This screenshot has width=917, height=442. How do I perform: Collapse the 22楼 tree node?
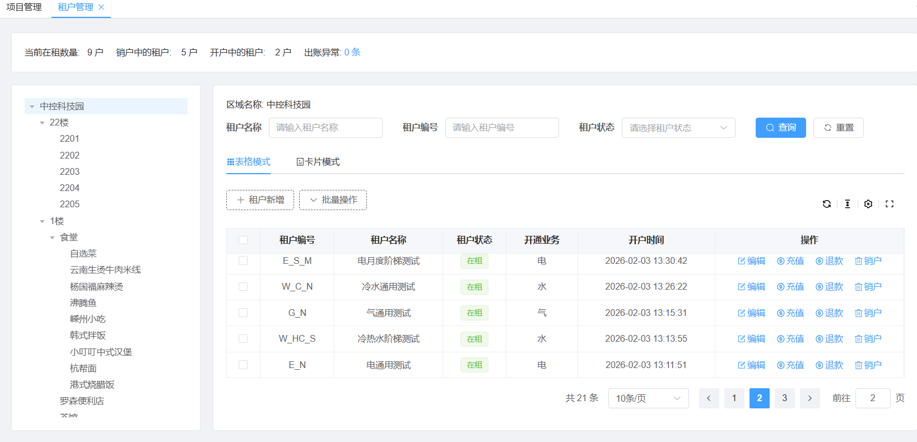pyautogui.click(x=42, y=123)
